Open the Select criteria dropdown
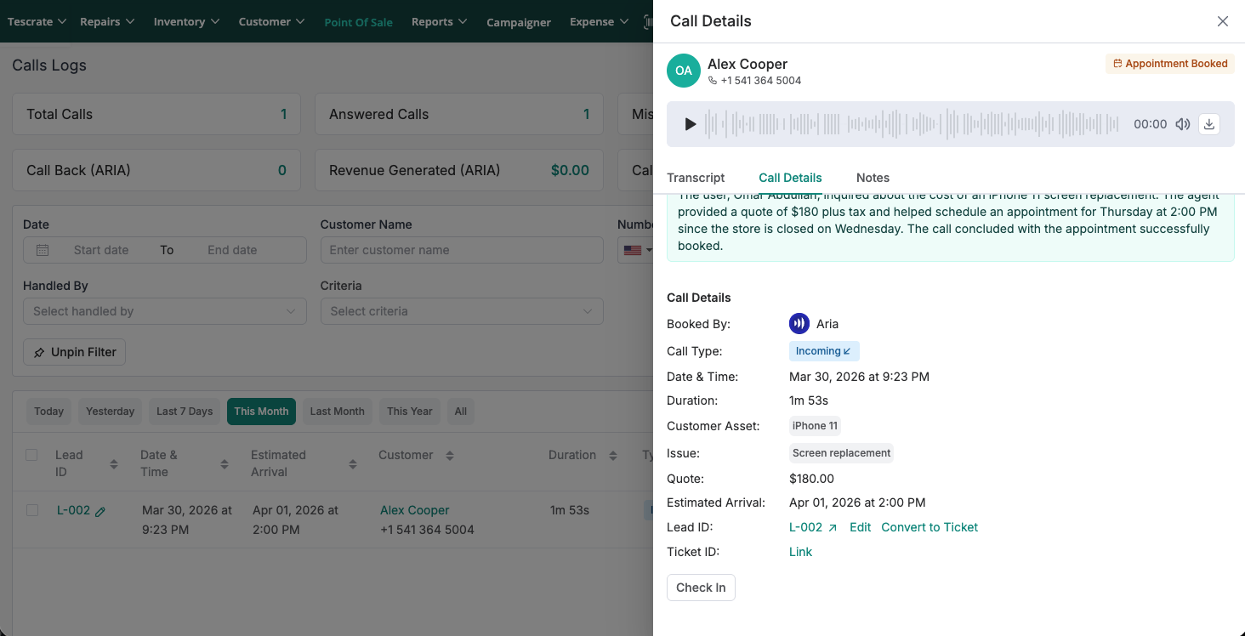 [x=462, y=311]
